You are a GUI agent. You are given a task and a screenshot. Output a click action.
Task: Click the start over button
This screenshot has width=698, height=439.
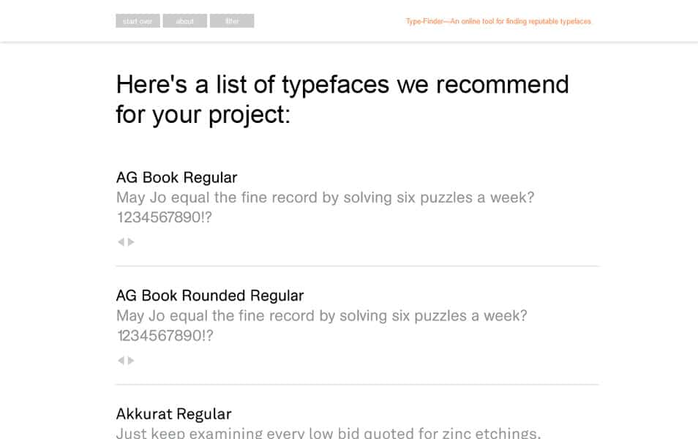point(138,20)
